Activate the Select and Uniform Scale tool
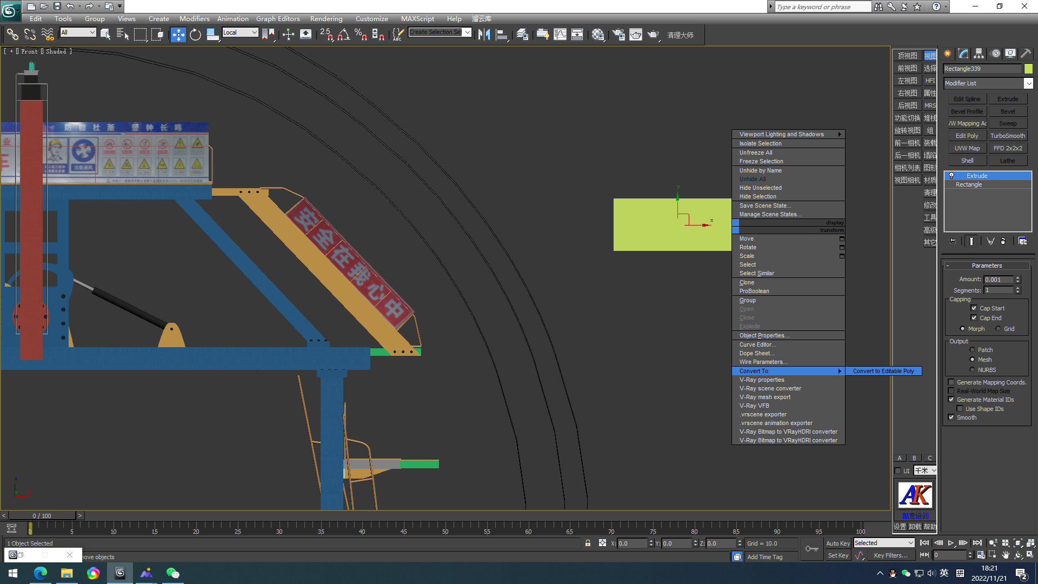 tap(212, 35)
